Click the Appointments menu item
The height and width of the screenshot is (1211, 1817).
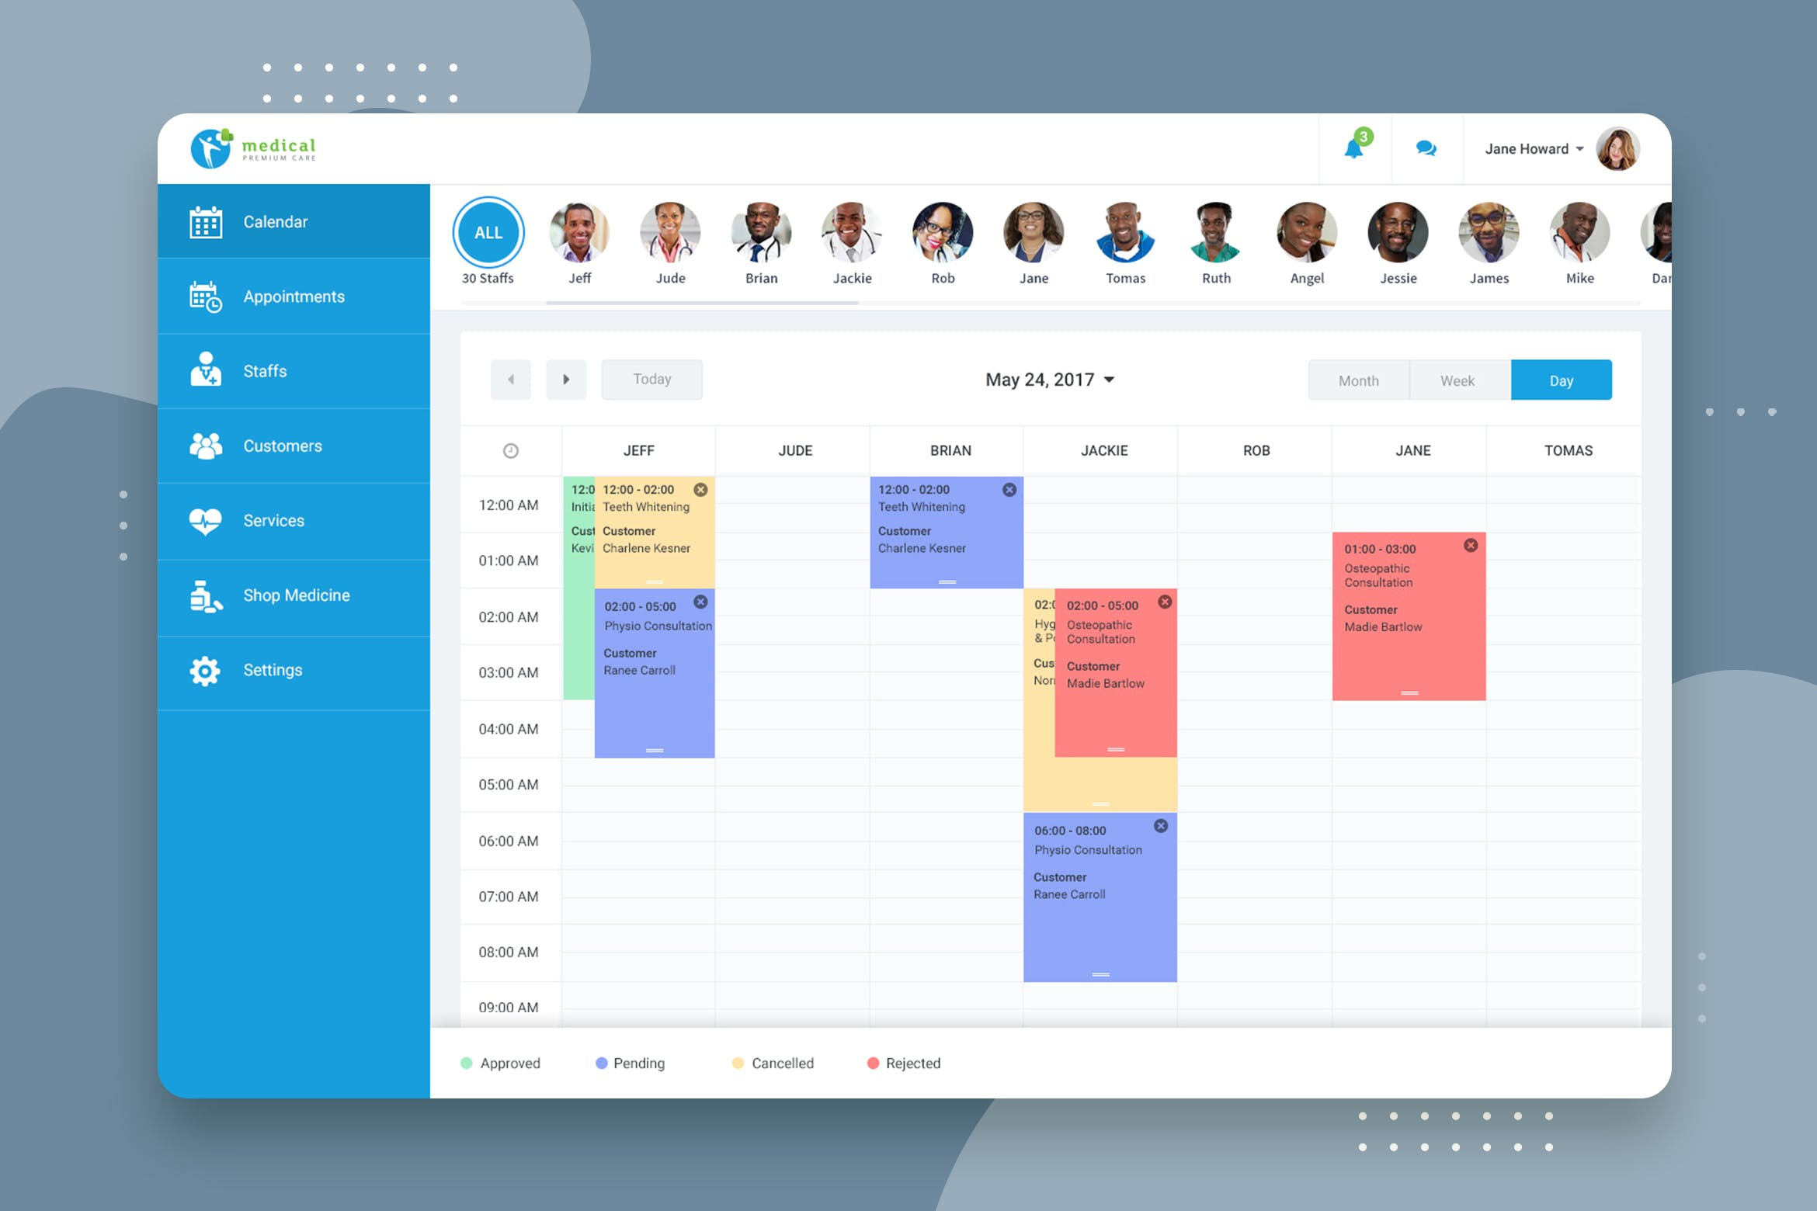[x=294, y=296]
